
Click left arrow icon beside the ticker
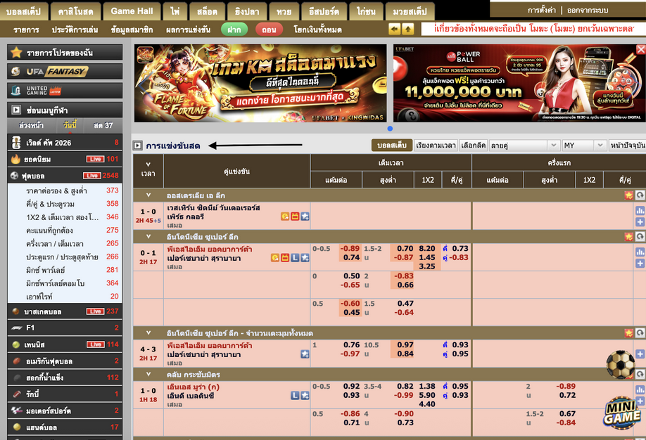395,30
